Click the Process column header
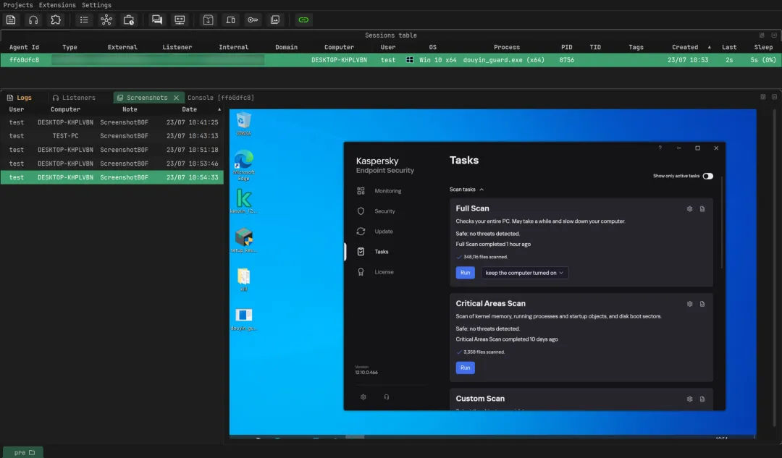Screen dimensions: 782x458 507,47
